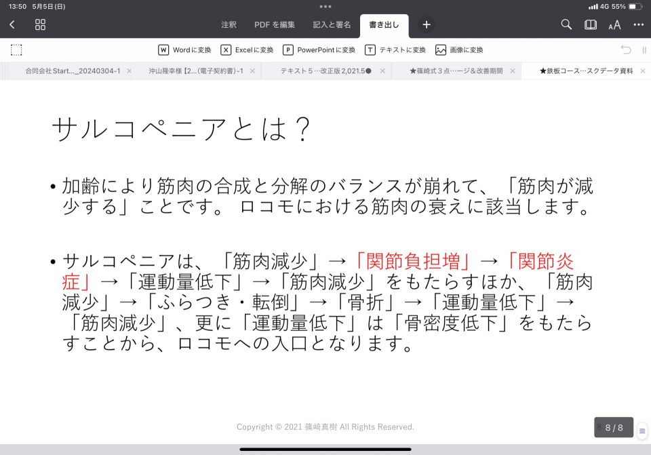Close the テキスト５ document tab
The height and width of the screenshot is (455, 651).
tap(382, 71)
